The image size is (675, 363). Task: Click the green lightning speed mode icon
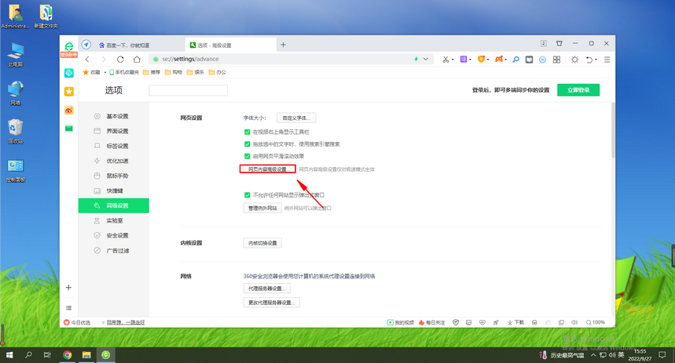(x=416, y=60)
